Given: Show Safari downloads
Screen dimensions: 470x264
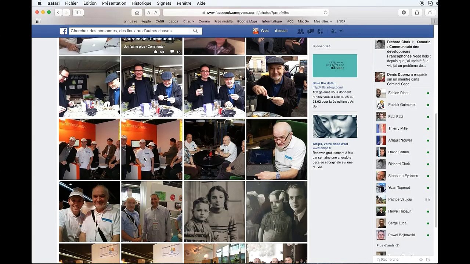Looking at the screenshot, I should pos(404,12).
